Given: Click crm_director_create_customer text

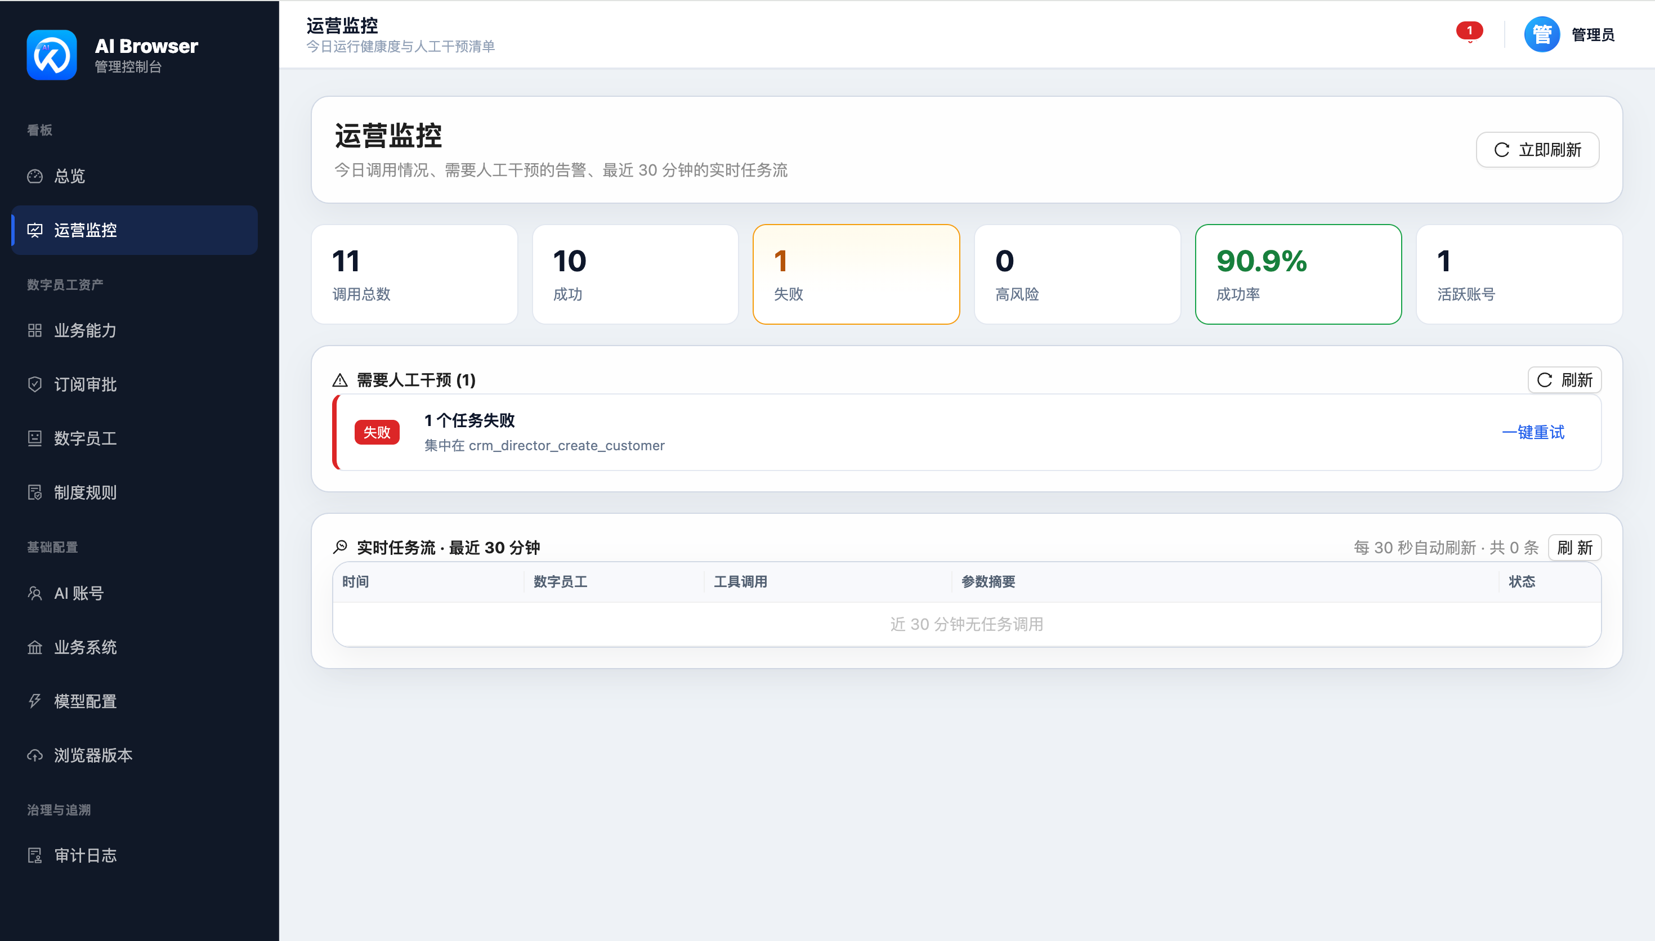Looking at the screenshot, I should [x=567, y=446].
